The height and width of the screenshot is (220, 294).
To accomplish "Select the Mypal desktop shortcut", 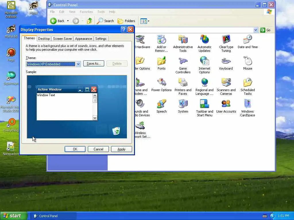I will [x=34, y=8].
